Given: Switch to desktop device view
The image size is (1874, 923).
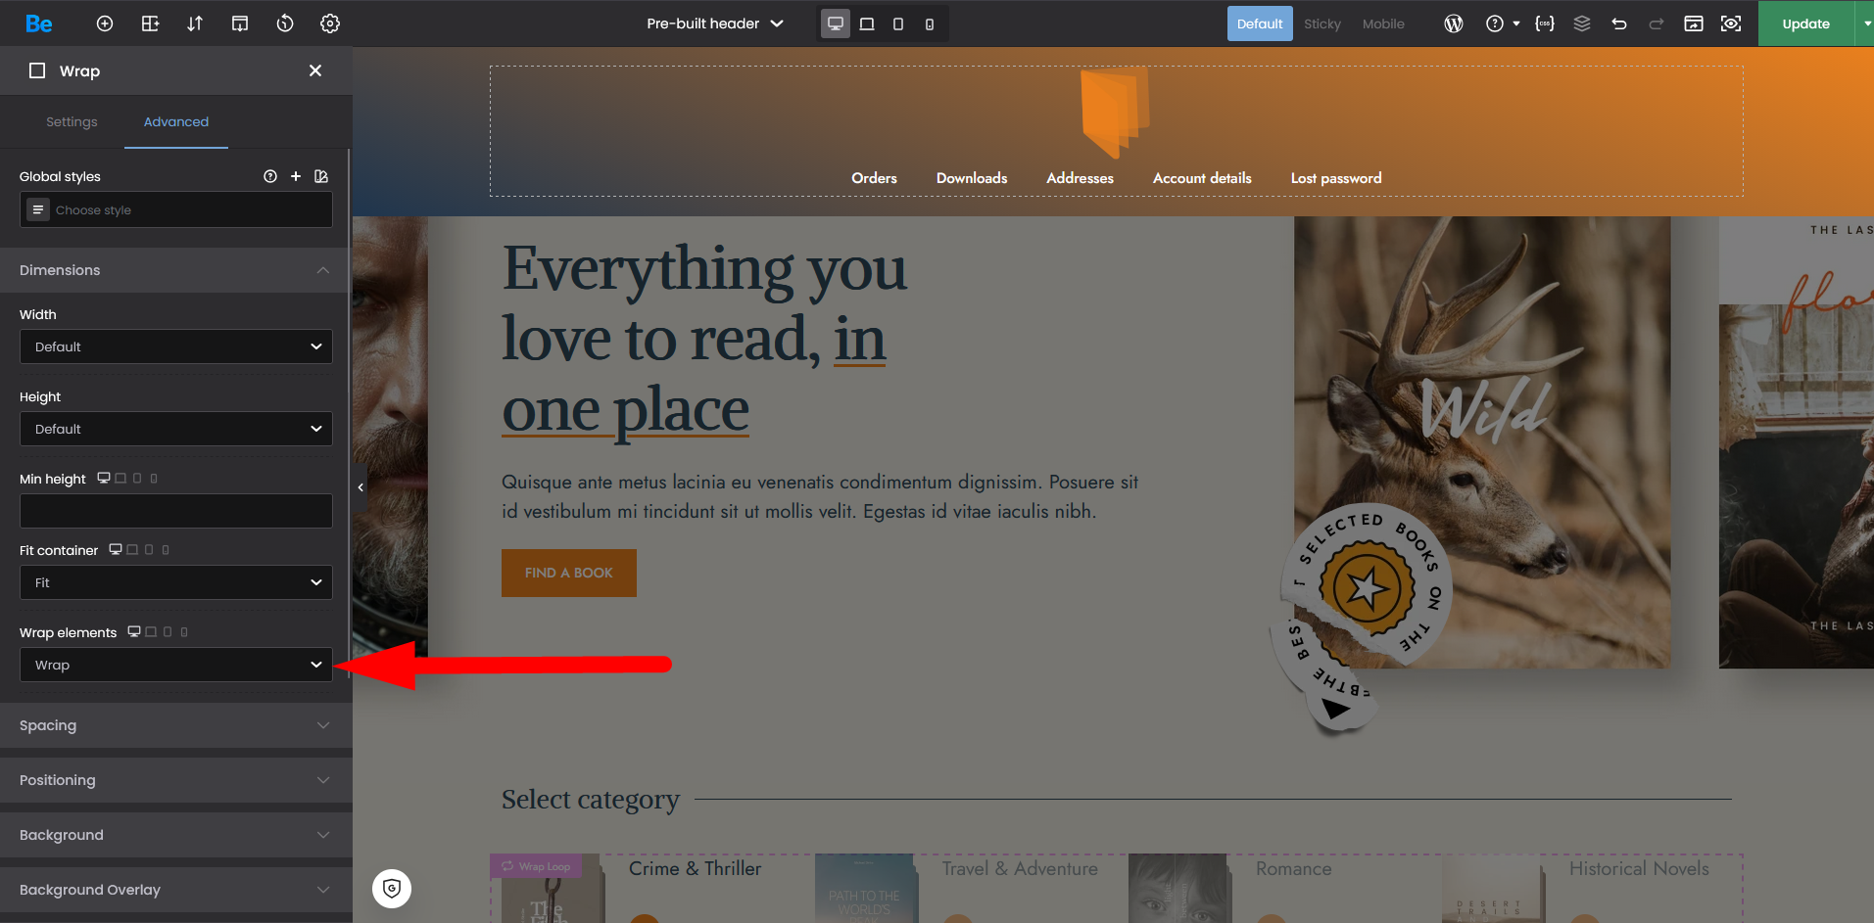Looking at the screenshot, I should pyautogui.click(x=836, y=23).
